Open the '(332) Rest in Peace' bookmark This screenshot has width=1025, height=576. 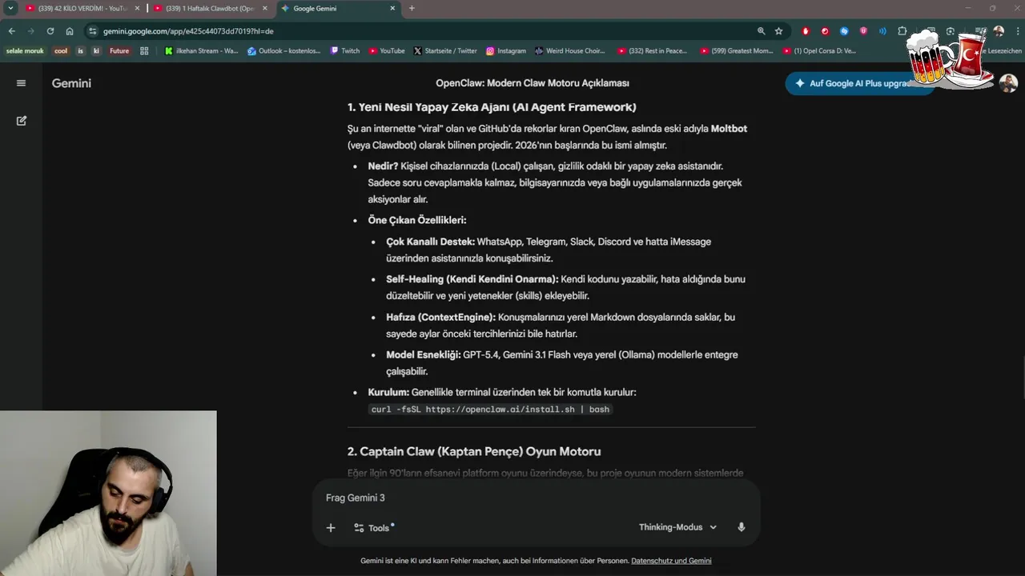653,50
